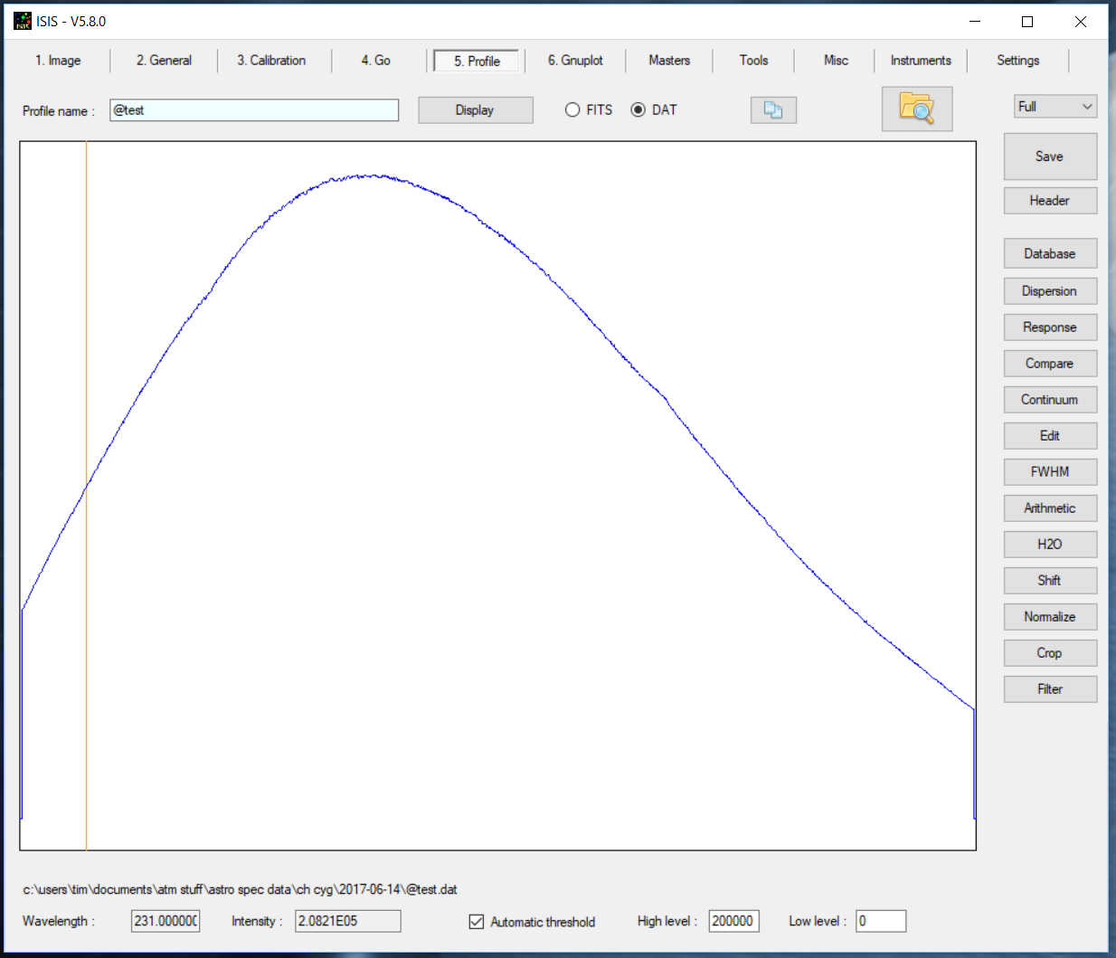Select the FITS radio button
The height and width of the screenshot is (958, 1116).
tap(572, 109)
